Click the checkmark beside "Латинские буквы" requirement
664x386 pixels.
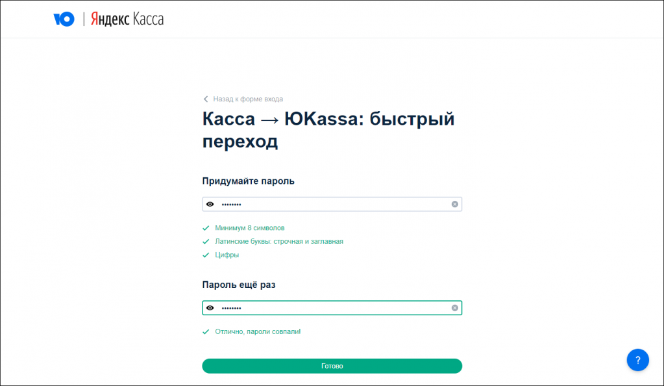pyautogui.click(x=206, y=242)
